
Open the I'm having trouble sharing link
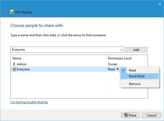(x=29, y=102)
